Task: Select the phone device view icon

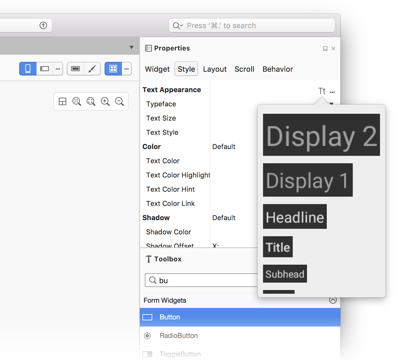Action: [x=28, y=69]
